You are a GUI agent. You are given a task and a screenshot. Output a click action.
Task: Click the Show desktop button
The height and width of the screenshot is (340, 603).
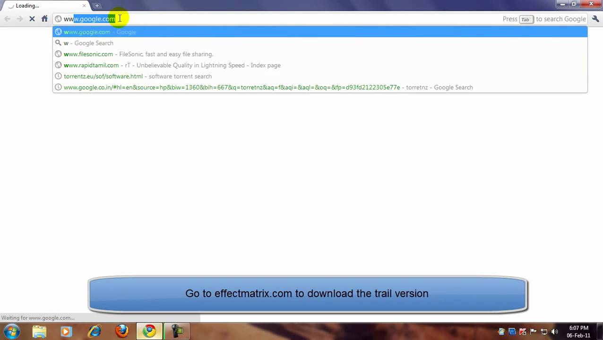coord(600,331)
